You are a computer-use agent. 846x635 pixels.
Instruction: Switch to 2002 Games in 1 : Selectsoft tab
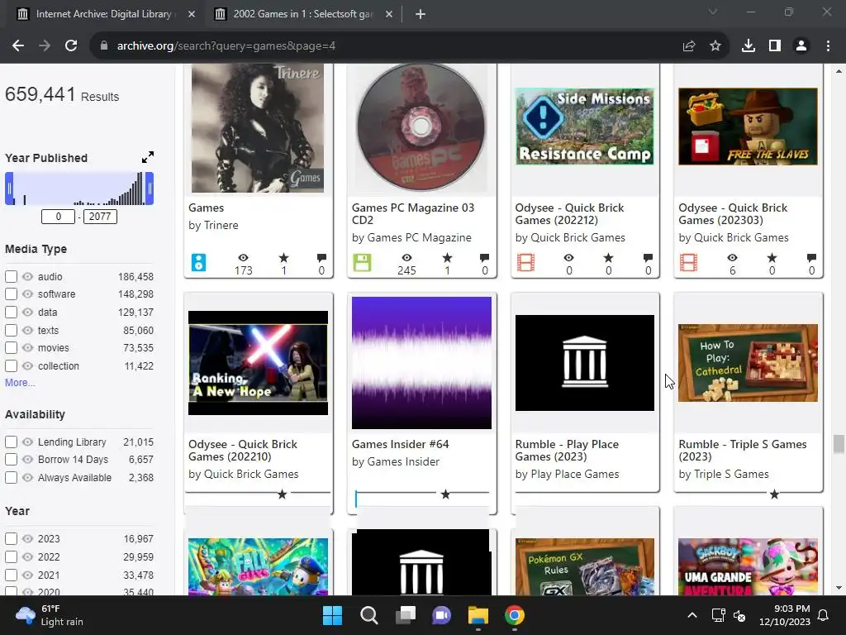pos(303,14)
